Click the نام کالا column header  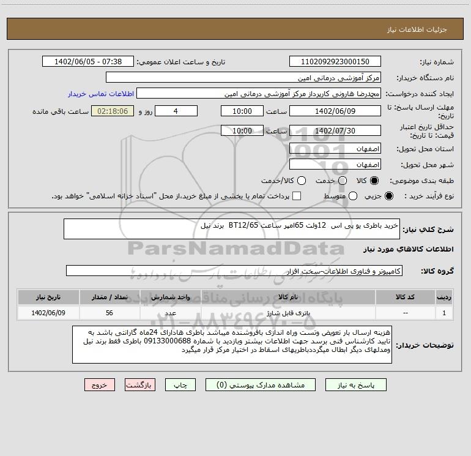click(288, 297)
